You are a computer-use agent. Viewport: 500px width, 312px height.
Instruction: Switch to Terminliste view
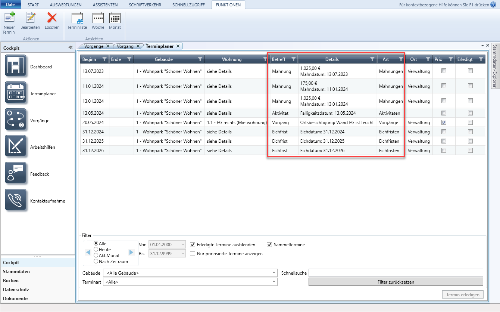(x=77, y=18)
